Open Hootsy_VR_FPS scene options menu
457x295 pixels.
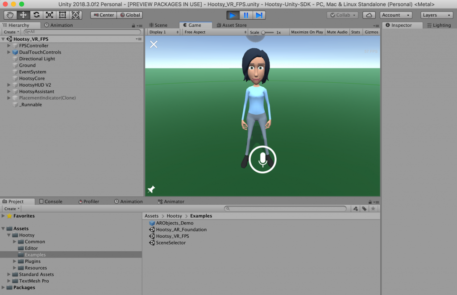(138, 39)
